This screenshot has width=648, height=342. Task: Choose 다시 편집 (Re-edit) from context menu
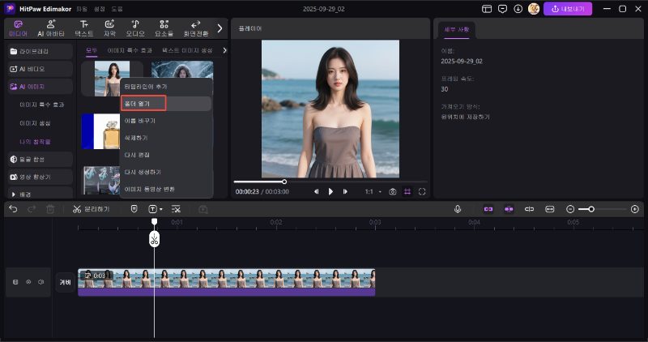(x=166, y=155)
